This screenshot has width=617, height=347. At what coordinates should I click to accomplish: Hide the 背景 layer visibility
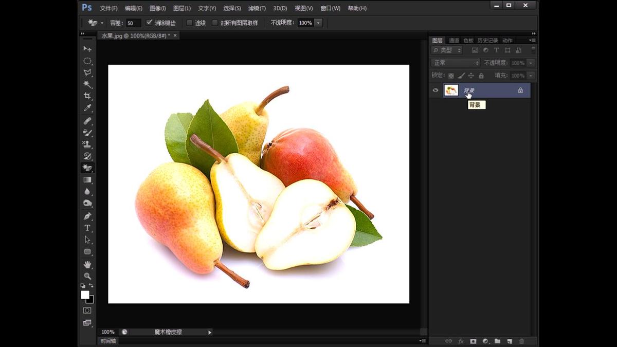(435, 90)
